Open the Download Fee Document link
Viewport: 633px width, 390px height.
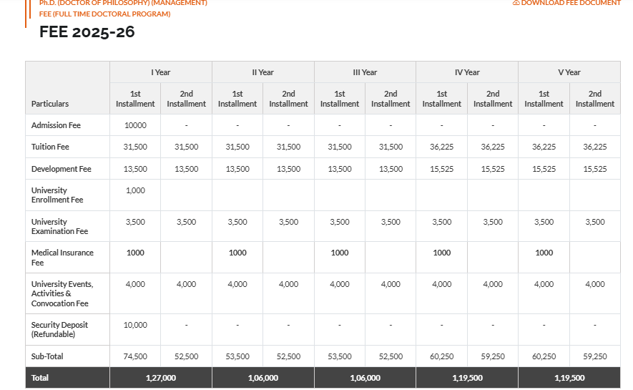click(570, 4)
